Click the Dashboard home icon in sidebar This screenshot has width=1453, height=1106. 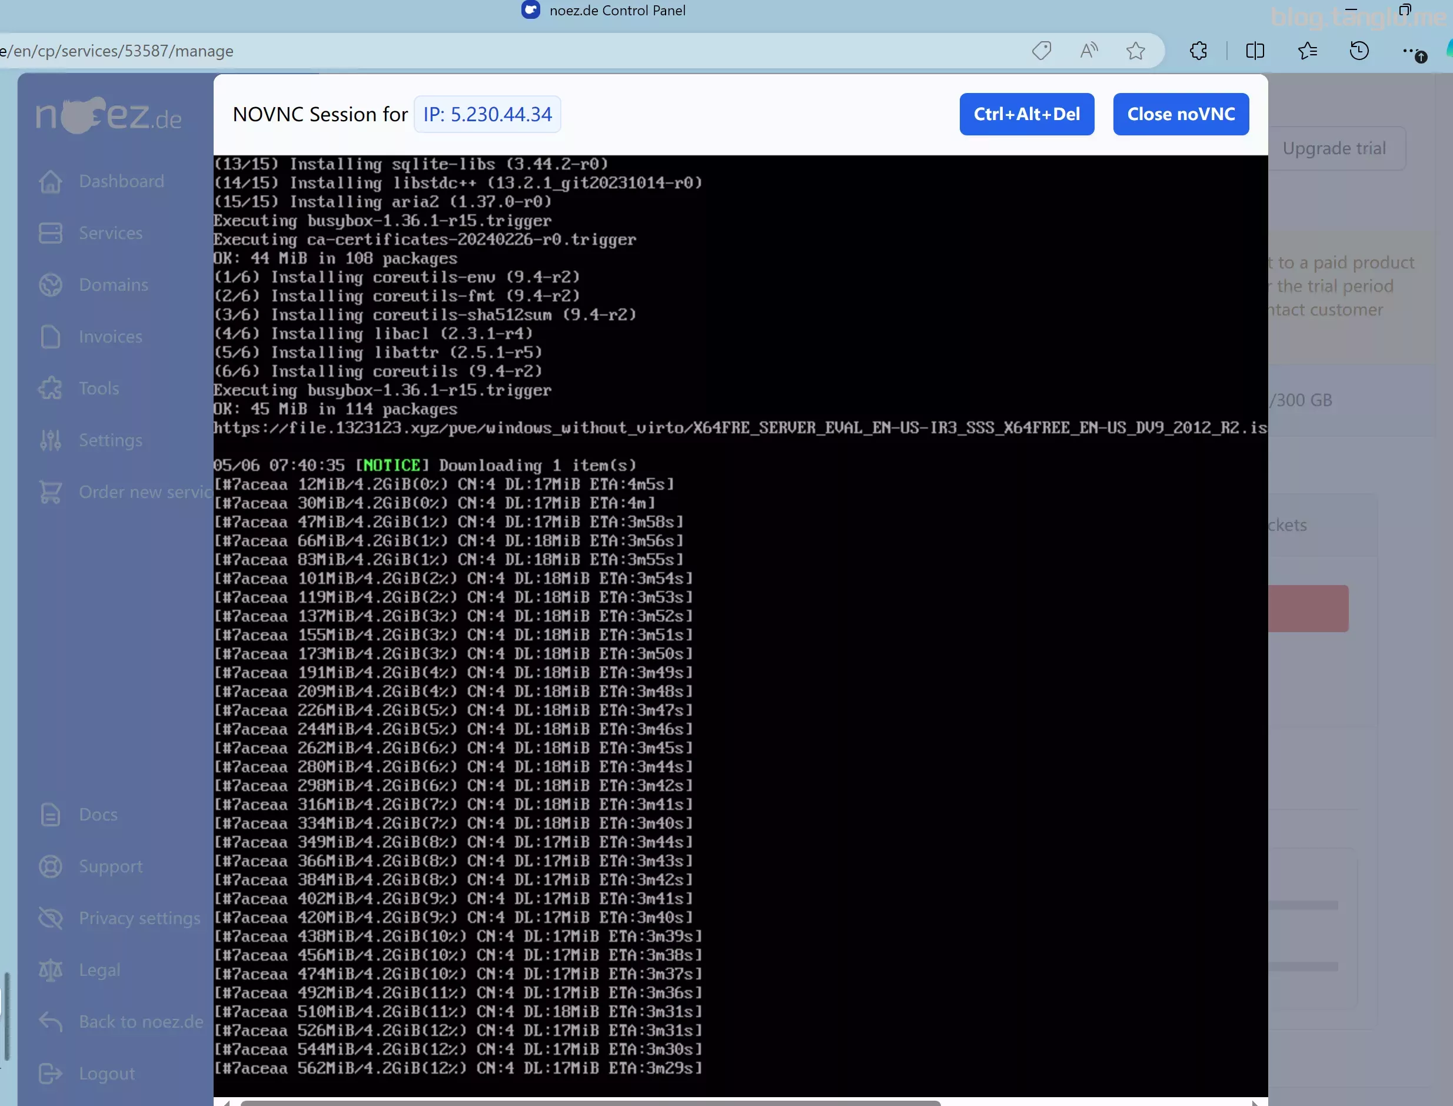coord(51,182)
